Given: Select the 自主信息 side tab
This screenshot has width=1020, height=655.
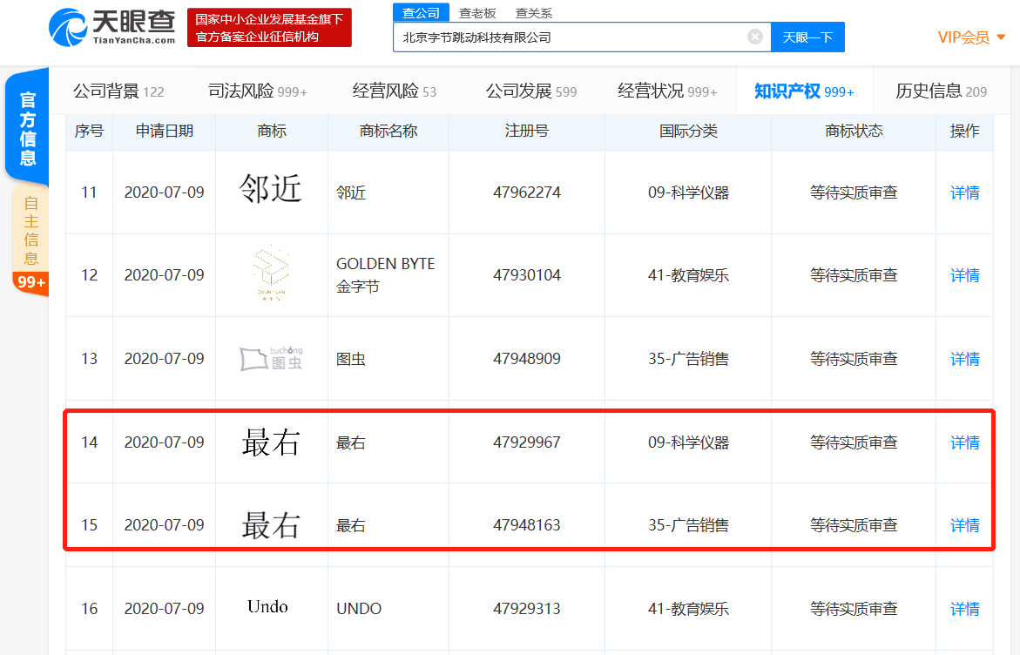Looking at the screenshot, I should 30,231.
